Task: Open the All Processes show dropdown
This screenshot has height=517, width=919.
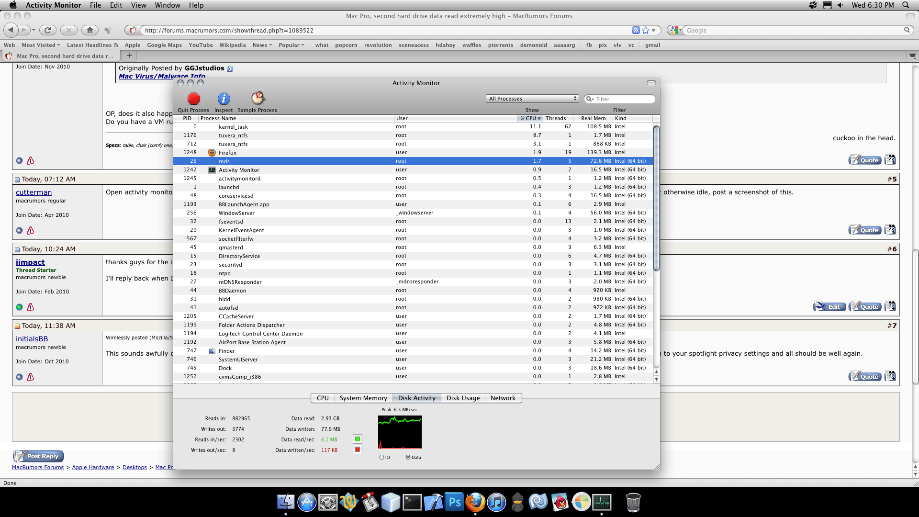Action: tap(532, 99)
